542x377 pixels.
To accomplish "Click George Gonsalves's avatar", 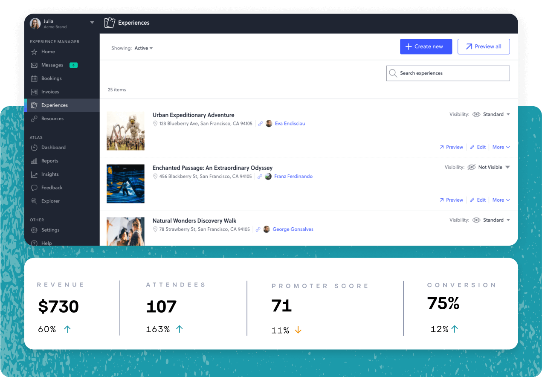I will (x=267, y=229).
